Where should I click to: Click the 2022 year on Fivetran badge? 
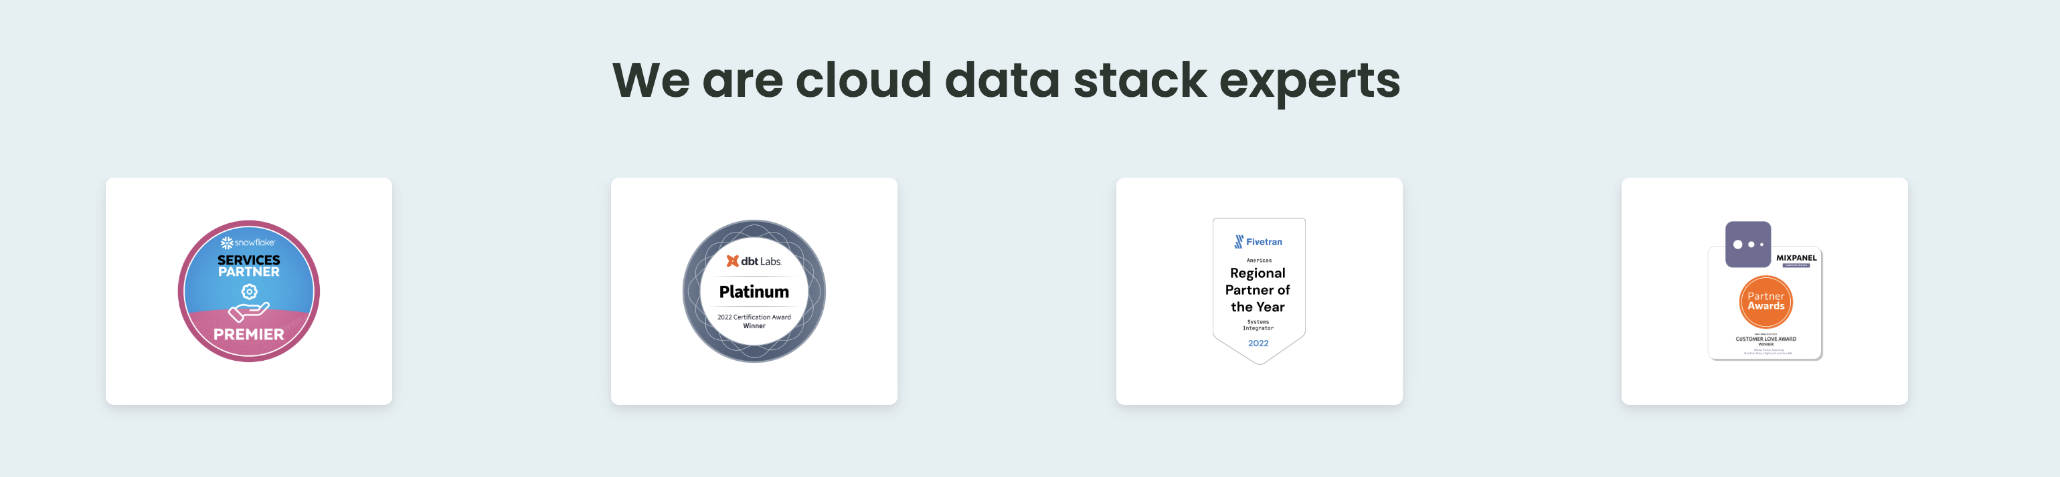click(1258, 343)
